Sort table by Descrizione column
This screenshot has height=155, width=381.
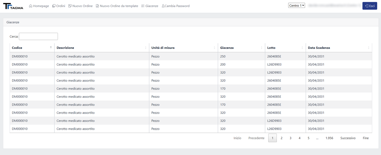pyautogui.click(x=102, y=48)
